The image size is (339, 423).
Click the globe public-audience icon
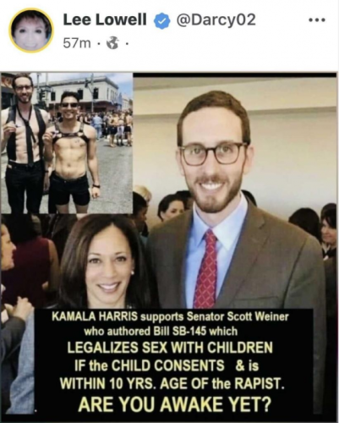point(112,43)
